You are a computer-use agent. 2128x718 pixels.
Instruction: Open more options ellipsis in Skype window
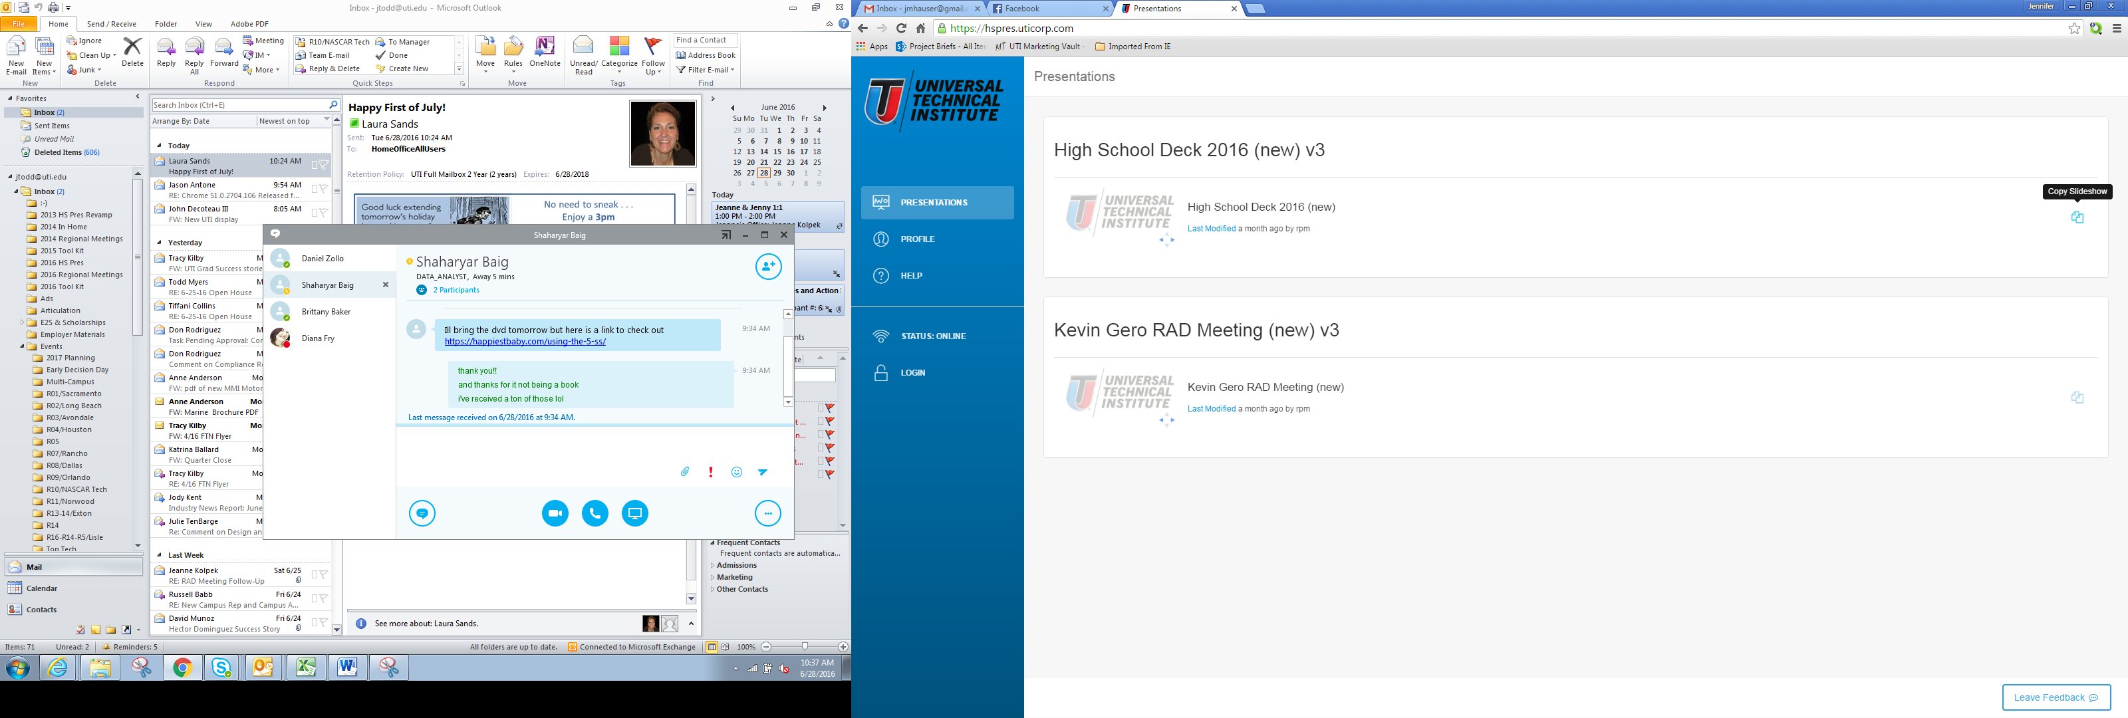click(768, 513)
